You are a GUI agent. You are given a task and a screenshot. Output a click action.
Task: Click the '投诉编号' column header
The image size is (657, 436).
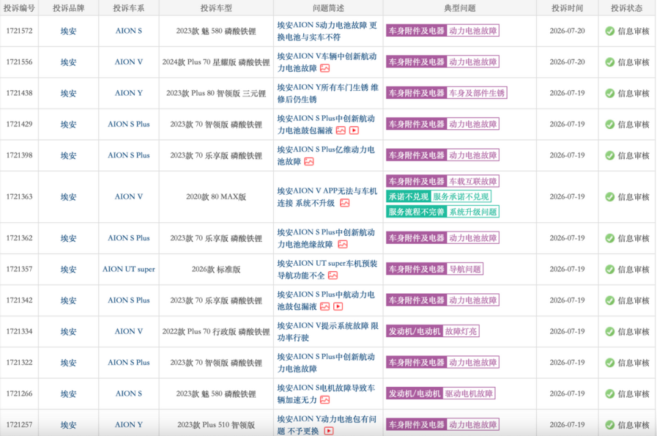[x=19, y=8]
